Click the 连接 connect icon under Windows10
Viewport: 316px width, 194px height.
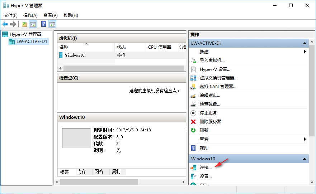[193, 168]
